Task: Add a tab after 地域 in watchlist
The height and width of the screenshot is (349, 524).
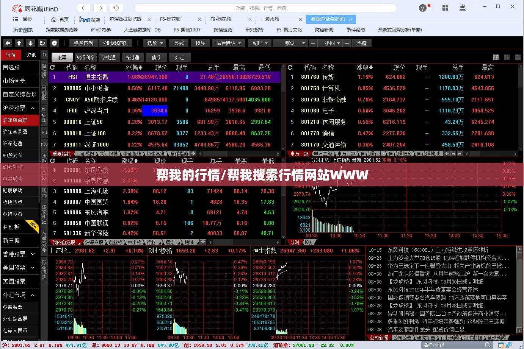Action: click(203, 242)
